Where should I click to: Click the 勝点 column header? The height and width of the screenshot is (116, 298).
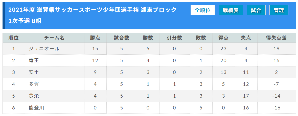click(x=95, y=38)
